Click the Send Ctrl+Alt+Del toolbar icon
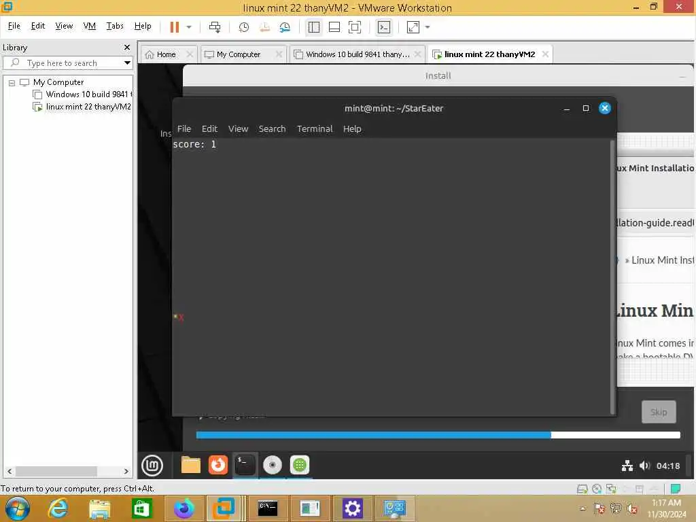696x522 pixels. 215,27
